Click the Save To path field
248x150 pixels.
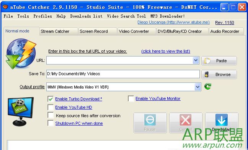123,74
